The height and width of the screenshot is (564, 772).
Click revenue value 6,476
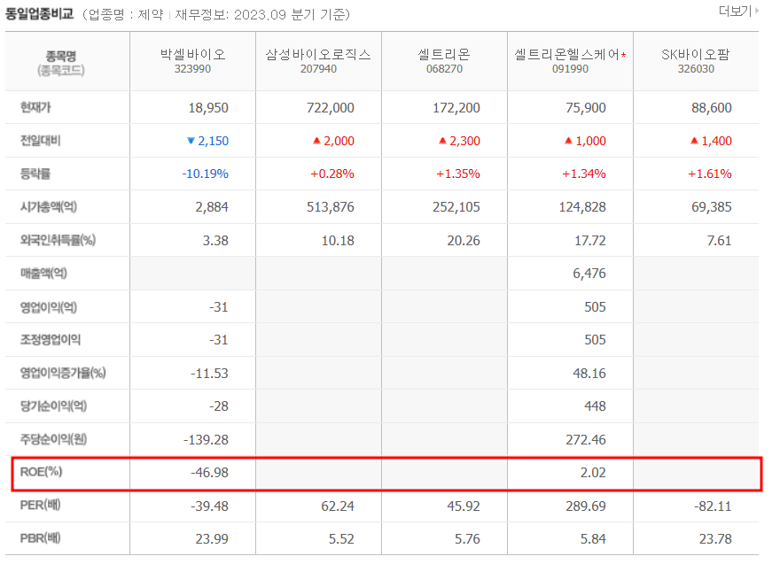coord(589,274)
